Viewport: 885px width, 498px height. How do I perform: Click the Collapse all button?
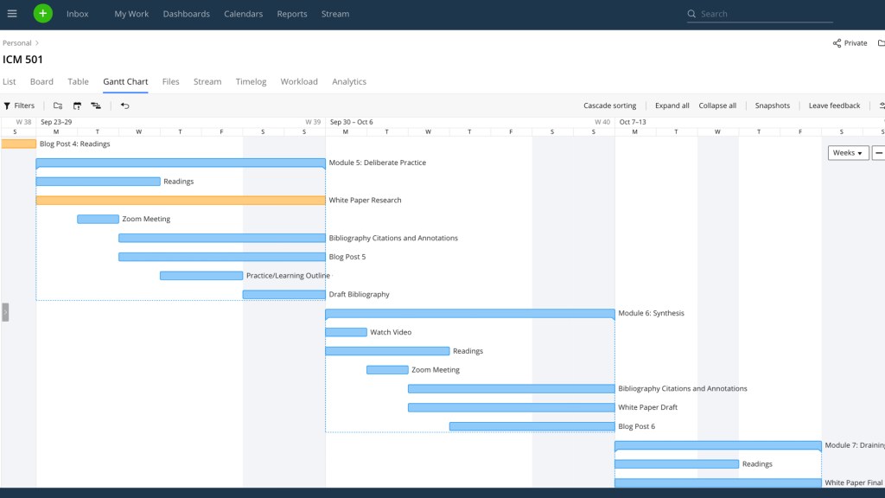(x=717, y=105)
